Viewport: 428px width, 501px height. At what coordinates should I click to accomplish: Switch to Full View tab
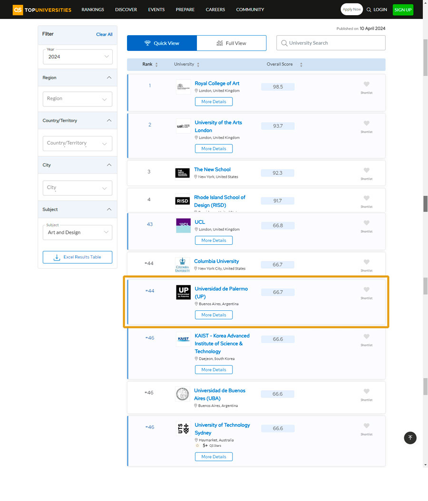232,43
